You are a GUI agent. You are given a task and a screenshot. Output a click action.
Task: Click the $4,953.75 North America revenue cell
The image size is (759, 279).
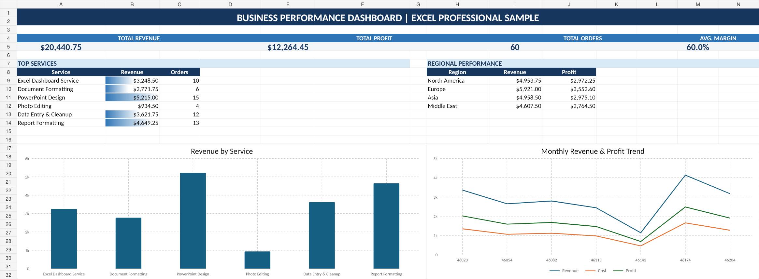click(515, 81)
